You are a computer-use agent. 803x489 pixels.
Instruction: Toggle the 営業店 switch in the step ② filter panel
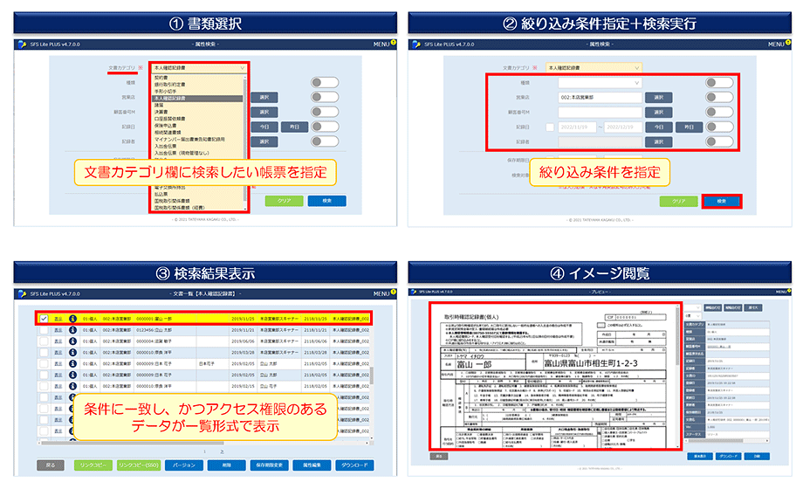pos(719,98)
